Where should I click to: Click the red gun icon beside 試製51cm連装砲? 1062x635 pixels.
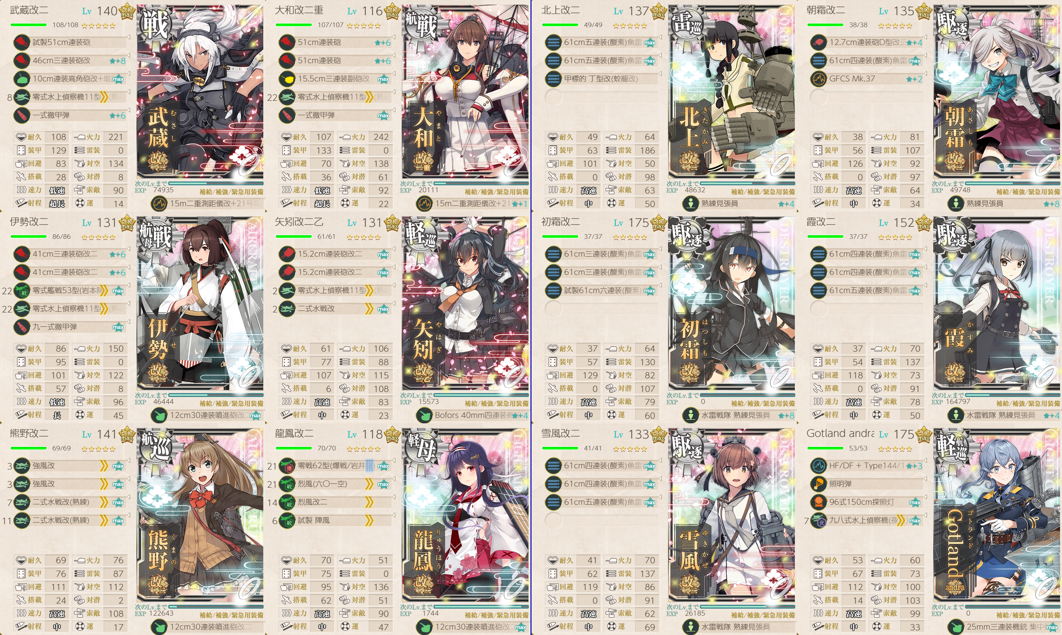point(22,42)
